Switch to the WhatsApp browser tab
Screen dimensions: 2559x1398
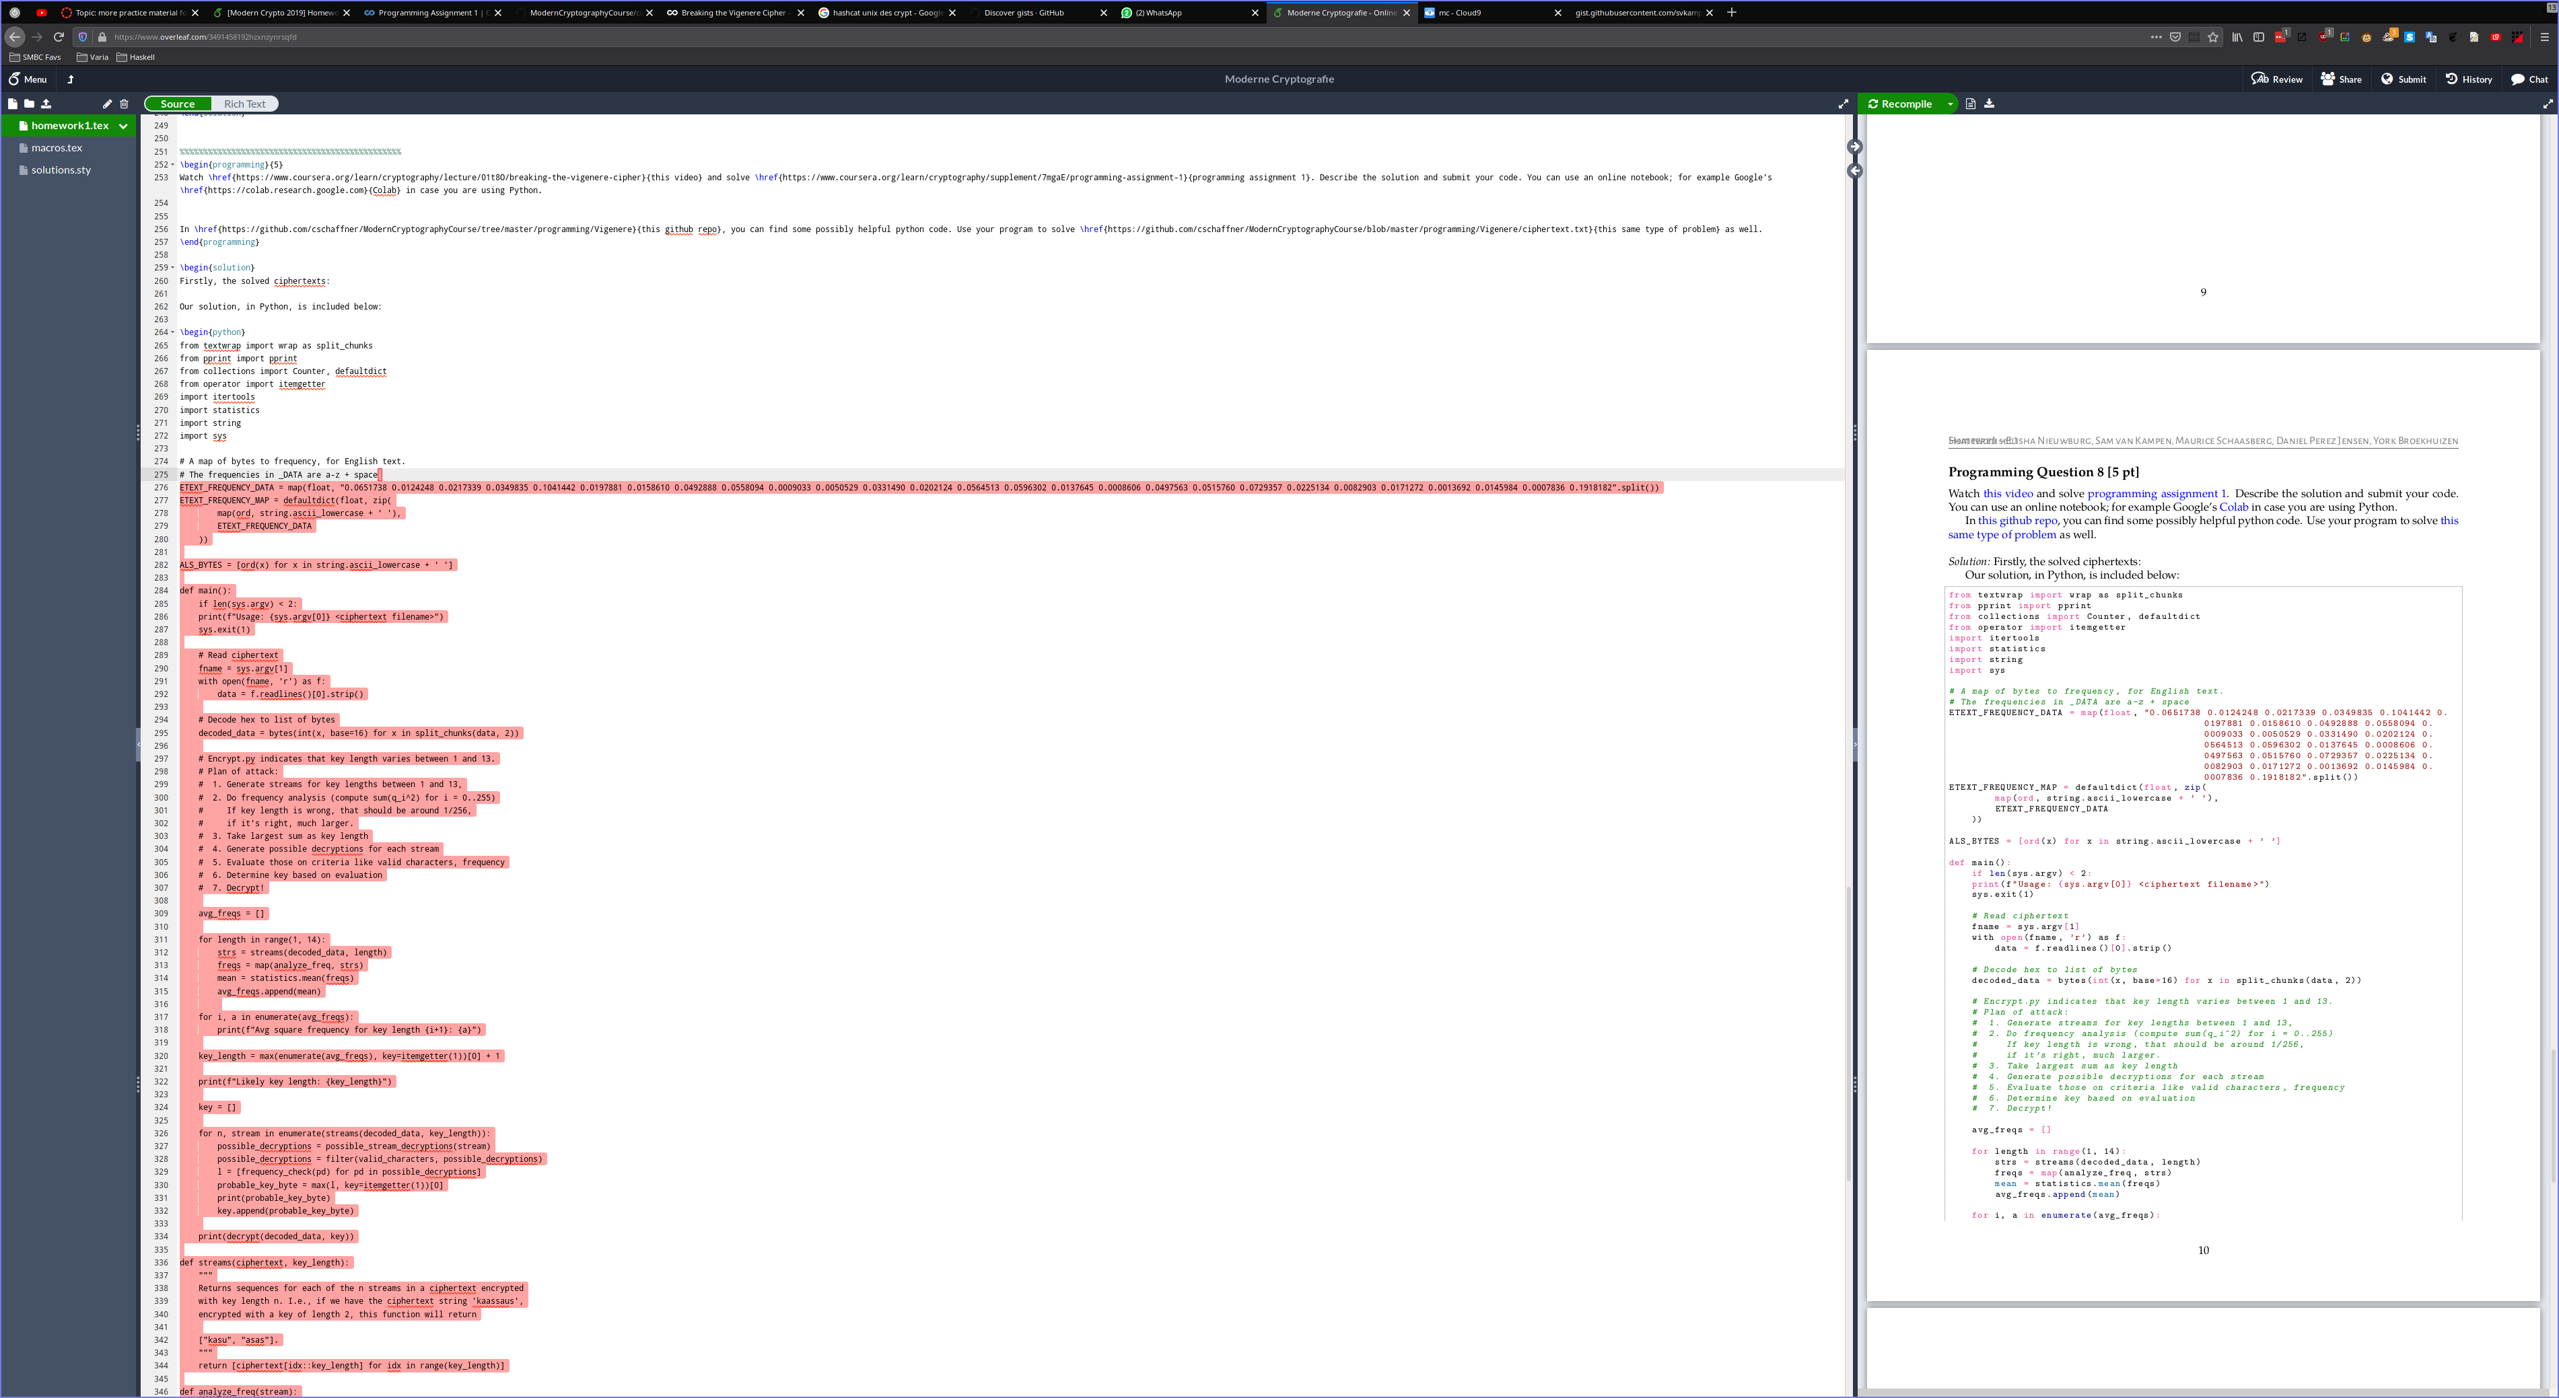(1158, 13)
